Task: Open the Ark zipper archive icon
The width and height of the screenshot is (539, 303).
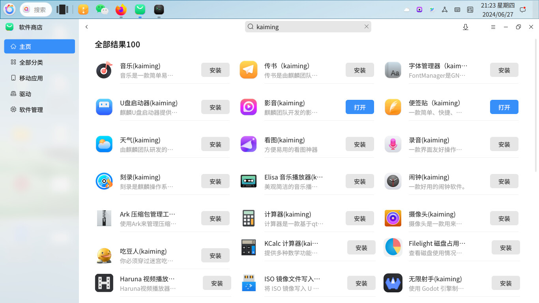Action: click(104, 219)
